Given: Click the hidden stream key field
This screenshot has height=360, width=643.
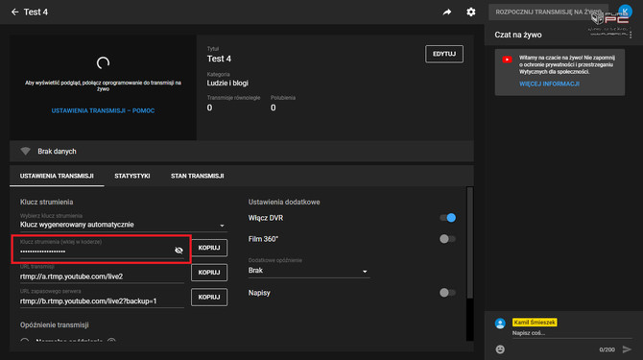Looking at the screenshot, I should click(102, 249).
